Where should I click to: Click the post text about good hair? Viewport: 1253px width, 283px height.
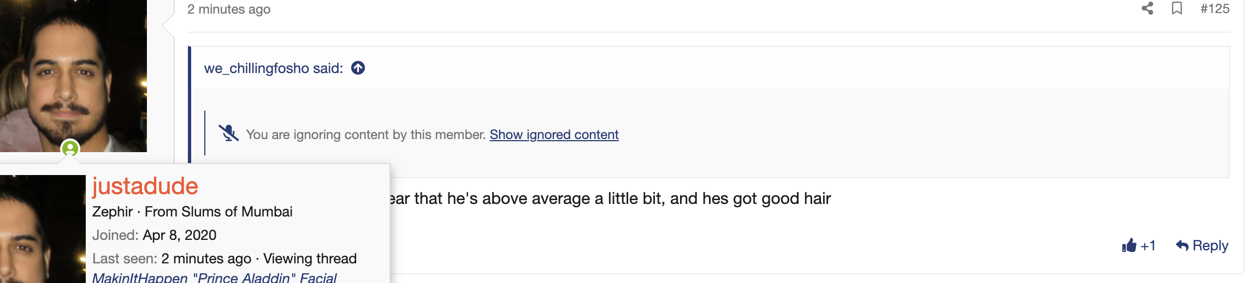click(x=610, y=198)
